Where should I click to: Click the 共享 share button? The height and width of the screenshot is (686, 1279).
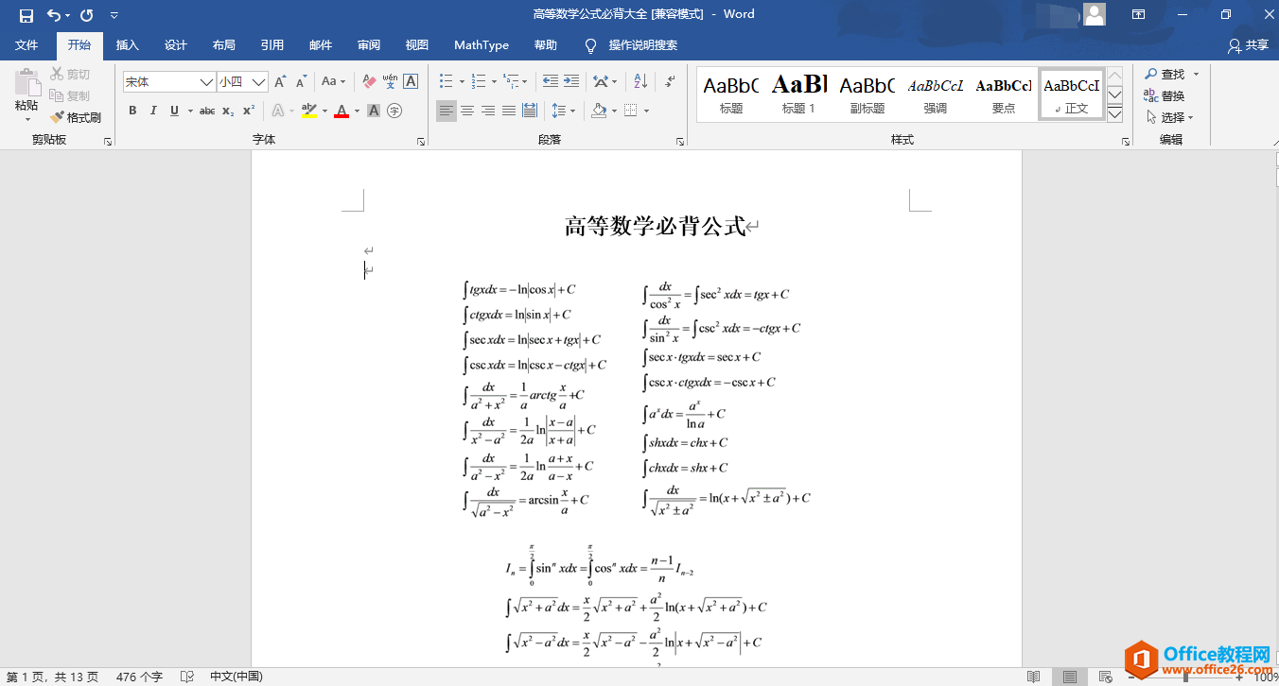[x=1249, y=45]
